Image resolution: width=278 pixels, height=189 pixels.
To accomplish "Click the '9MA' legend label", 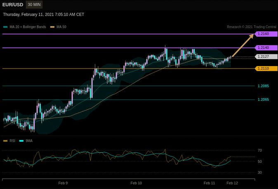I will (x=29, y=141).
